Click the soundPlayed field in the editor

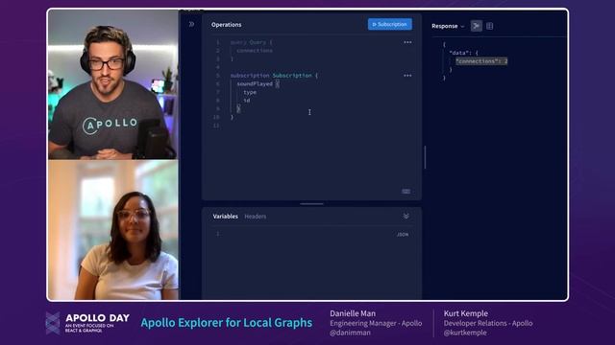(x=255, y=84)
